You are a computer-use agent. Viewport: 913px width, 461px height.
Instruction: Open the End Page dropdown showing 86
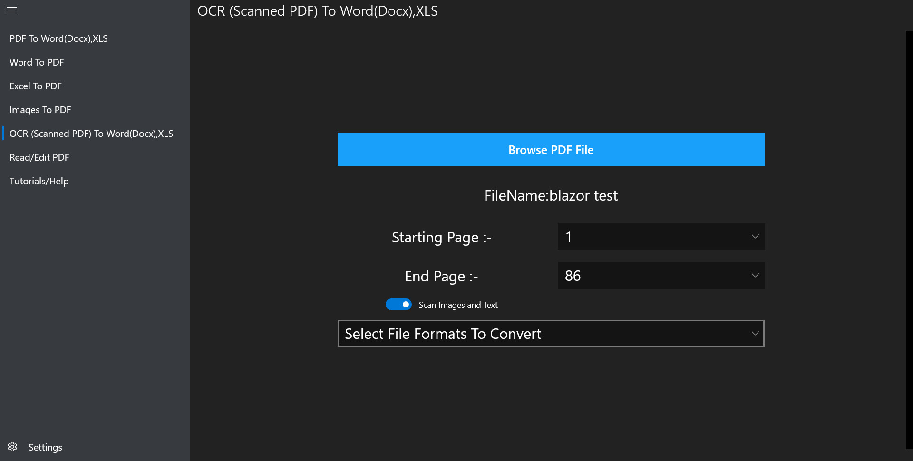tap(660, 276)
